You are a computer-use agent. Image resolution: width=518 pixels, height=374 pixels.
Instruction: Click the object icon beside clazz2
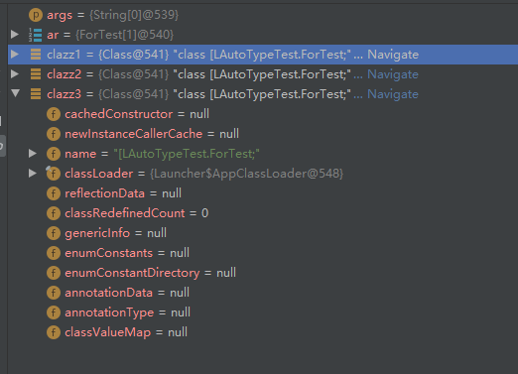[x=36, y=74]
